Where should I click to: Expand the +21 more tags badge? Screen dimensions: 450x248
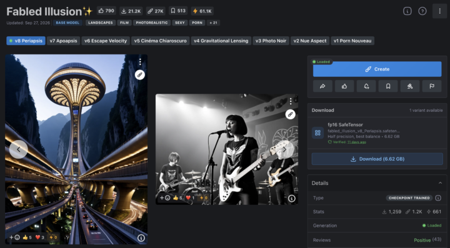click(x=213, y=22)
